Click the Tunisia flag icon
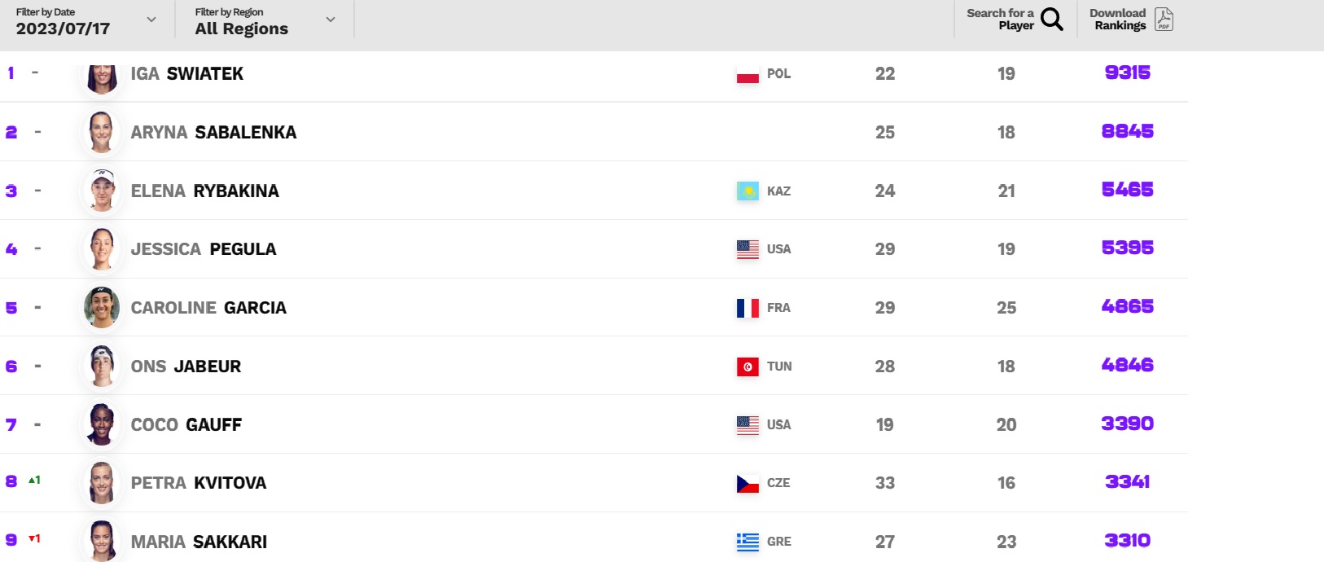Viewport: 1324px width, 562px height. (x=747, y=367)
